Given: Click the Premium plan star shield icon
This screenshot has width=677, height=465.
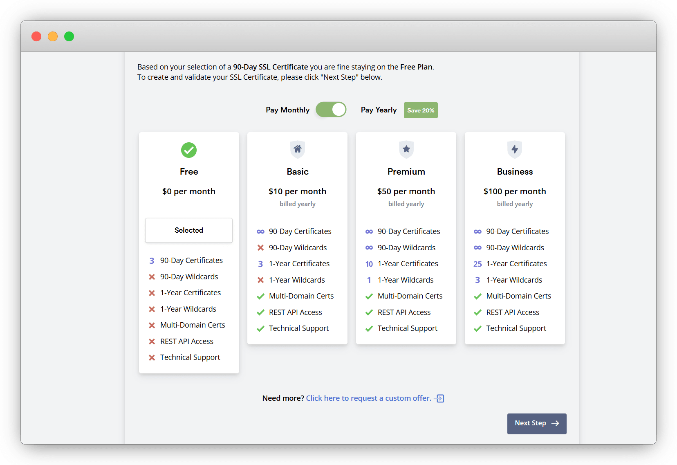Looking at the screenshot, I should click(406, 149).
